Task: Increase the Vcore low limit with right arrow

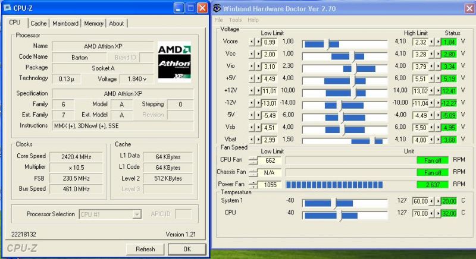Action: [x=258, y=42]
